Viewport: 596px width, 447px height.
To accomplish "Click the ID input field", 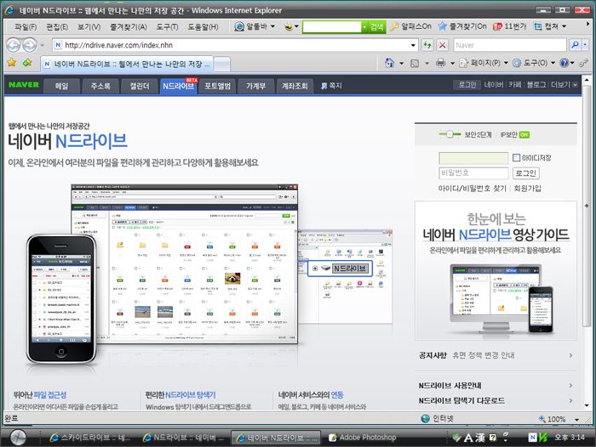I will [473, 158].
